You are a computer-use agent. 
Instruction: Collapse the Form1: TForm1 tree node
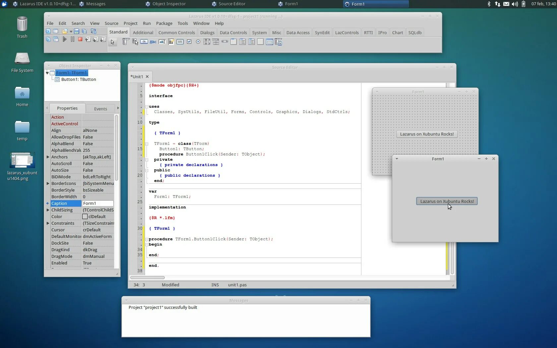pyautogui.click(x=47, y=73)
